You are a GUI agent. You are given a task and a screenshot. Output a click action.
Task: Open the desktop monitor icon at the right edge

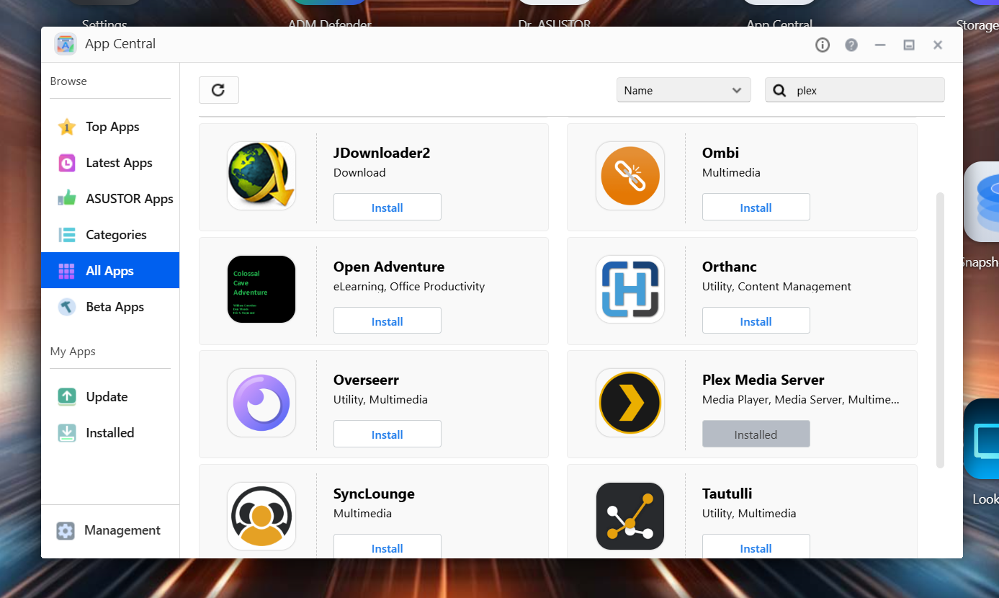click(982, 439)
